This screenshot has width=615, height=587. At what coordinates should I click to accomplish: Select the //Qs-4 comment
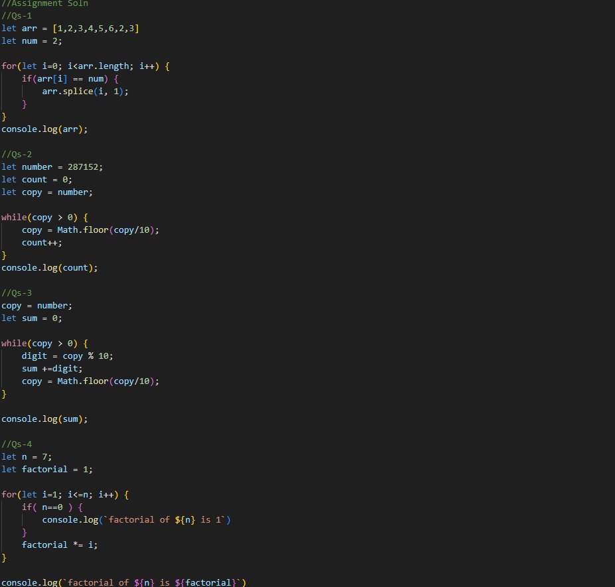pos(17,444)
